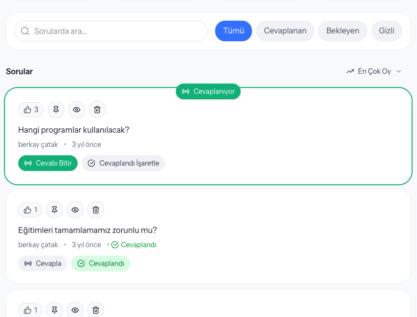Toggle visibility of "Hangi programlar kullanılacak?"
The width and height of the screenshot is (417, 317).
point(76,109)
